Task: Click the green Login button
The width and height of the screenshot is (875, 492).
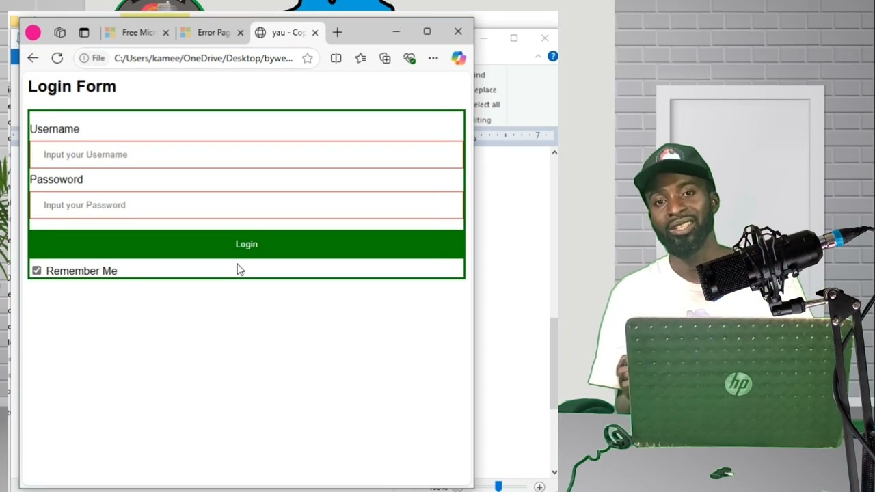Action: click(x=246, y=244)
